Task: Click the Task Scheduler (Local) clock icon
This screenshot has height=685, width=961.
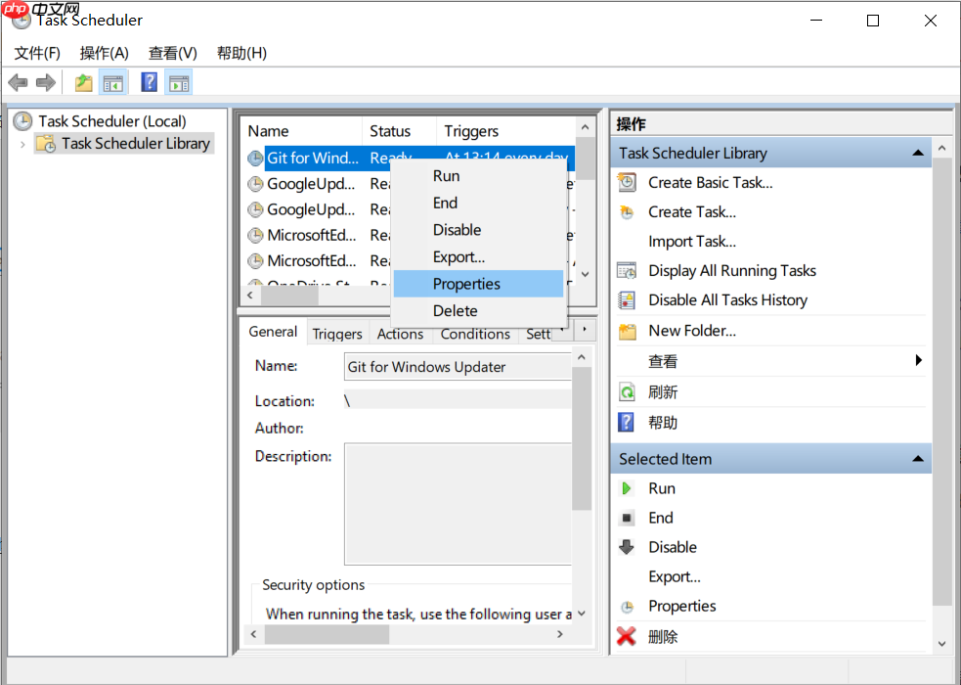Action: tap(22, 121)
